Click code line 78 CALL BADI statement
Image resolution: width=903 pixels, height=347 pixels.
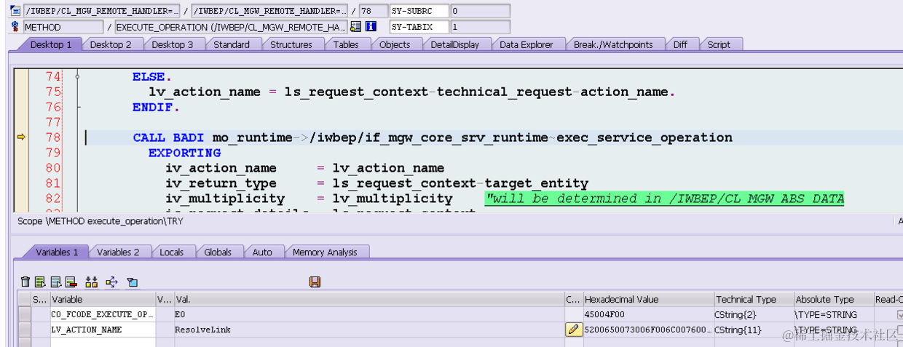click(x=433, y=137)
